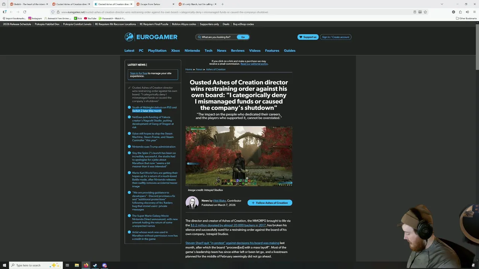Click the site padlock security icon
The height and width of the screenshot is (269, 479).
[x=58, y=12]
